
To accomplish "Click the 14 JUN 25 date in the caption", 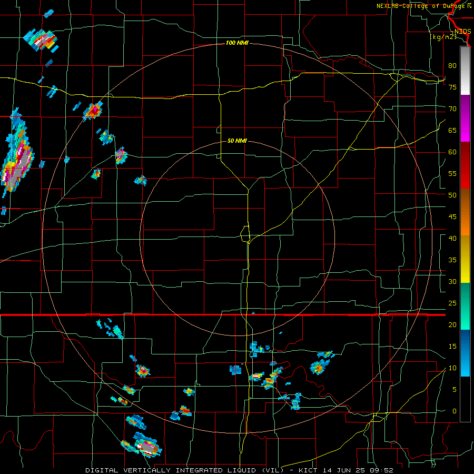I will [x=344, y=470].
